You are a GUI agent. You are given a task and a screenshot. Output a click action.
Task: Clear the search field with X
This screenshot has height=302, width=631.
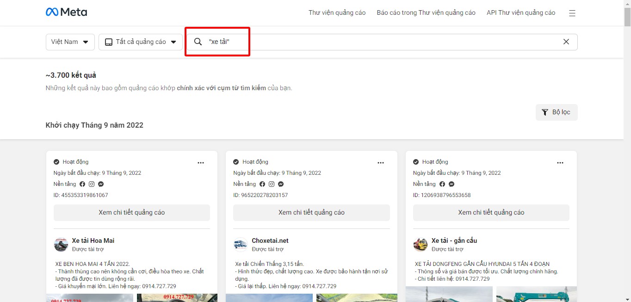566,42
